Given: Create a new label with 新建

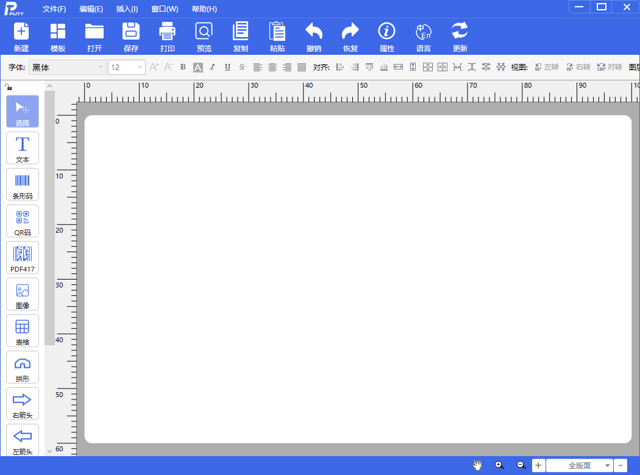Looking at the screenshot, I should pos(21,37).
